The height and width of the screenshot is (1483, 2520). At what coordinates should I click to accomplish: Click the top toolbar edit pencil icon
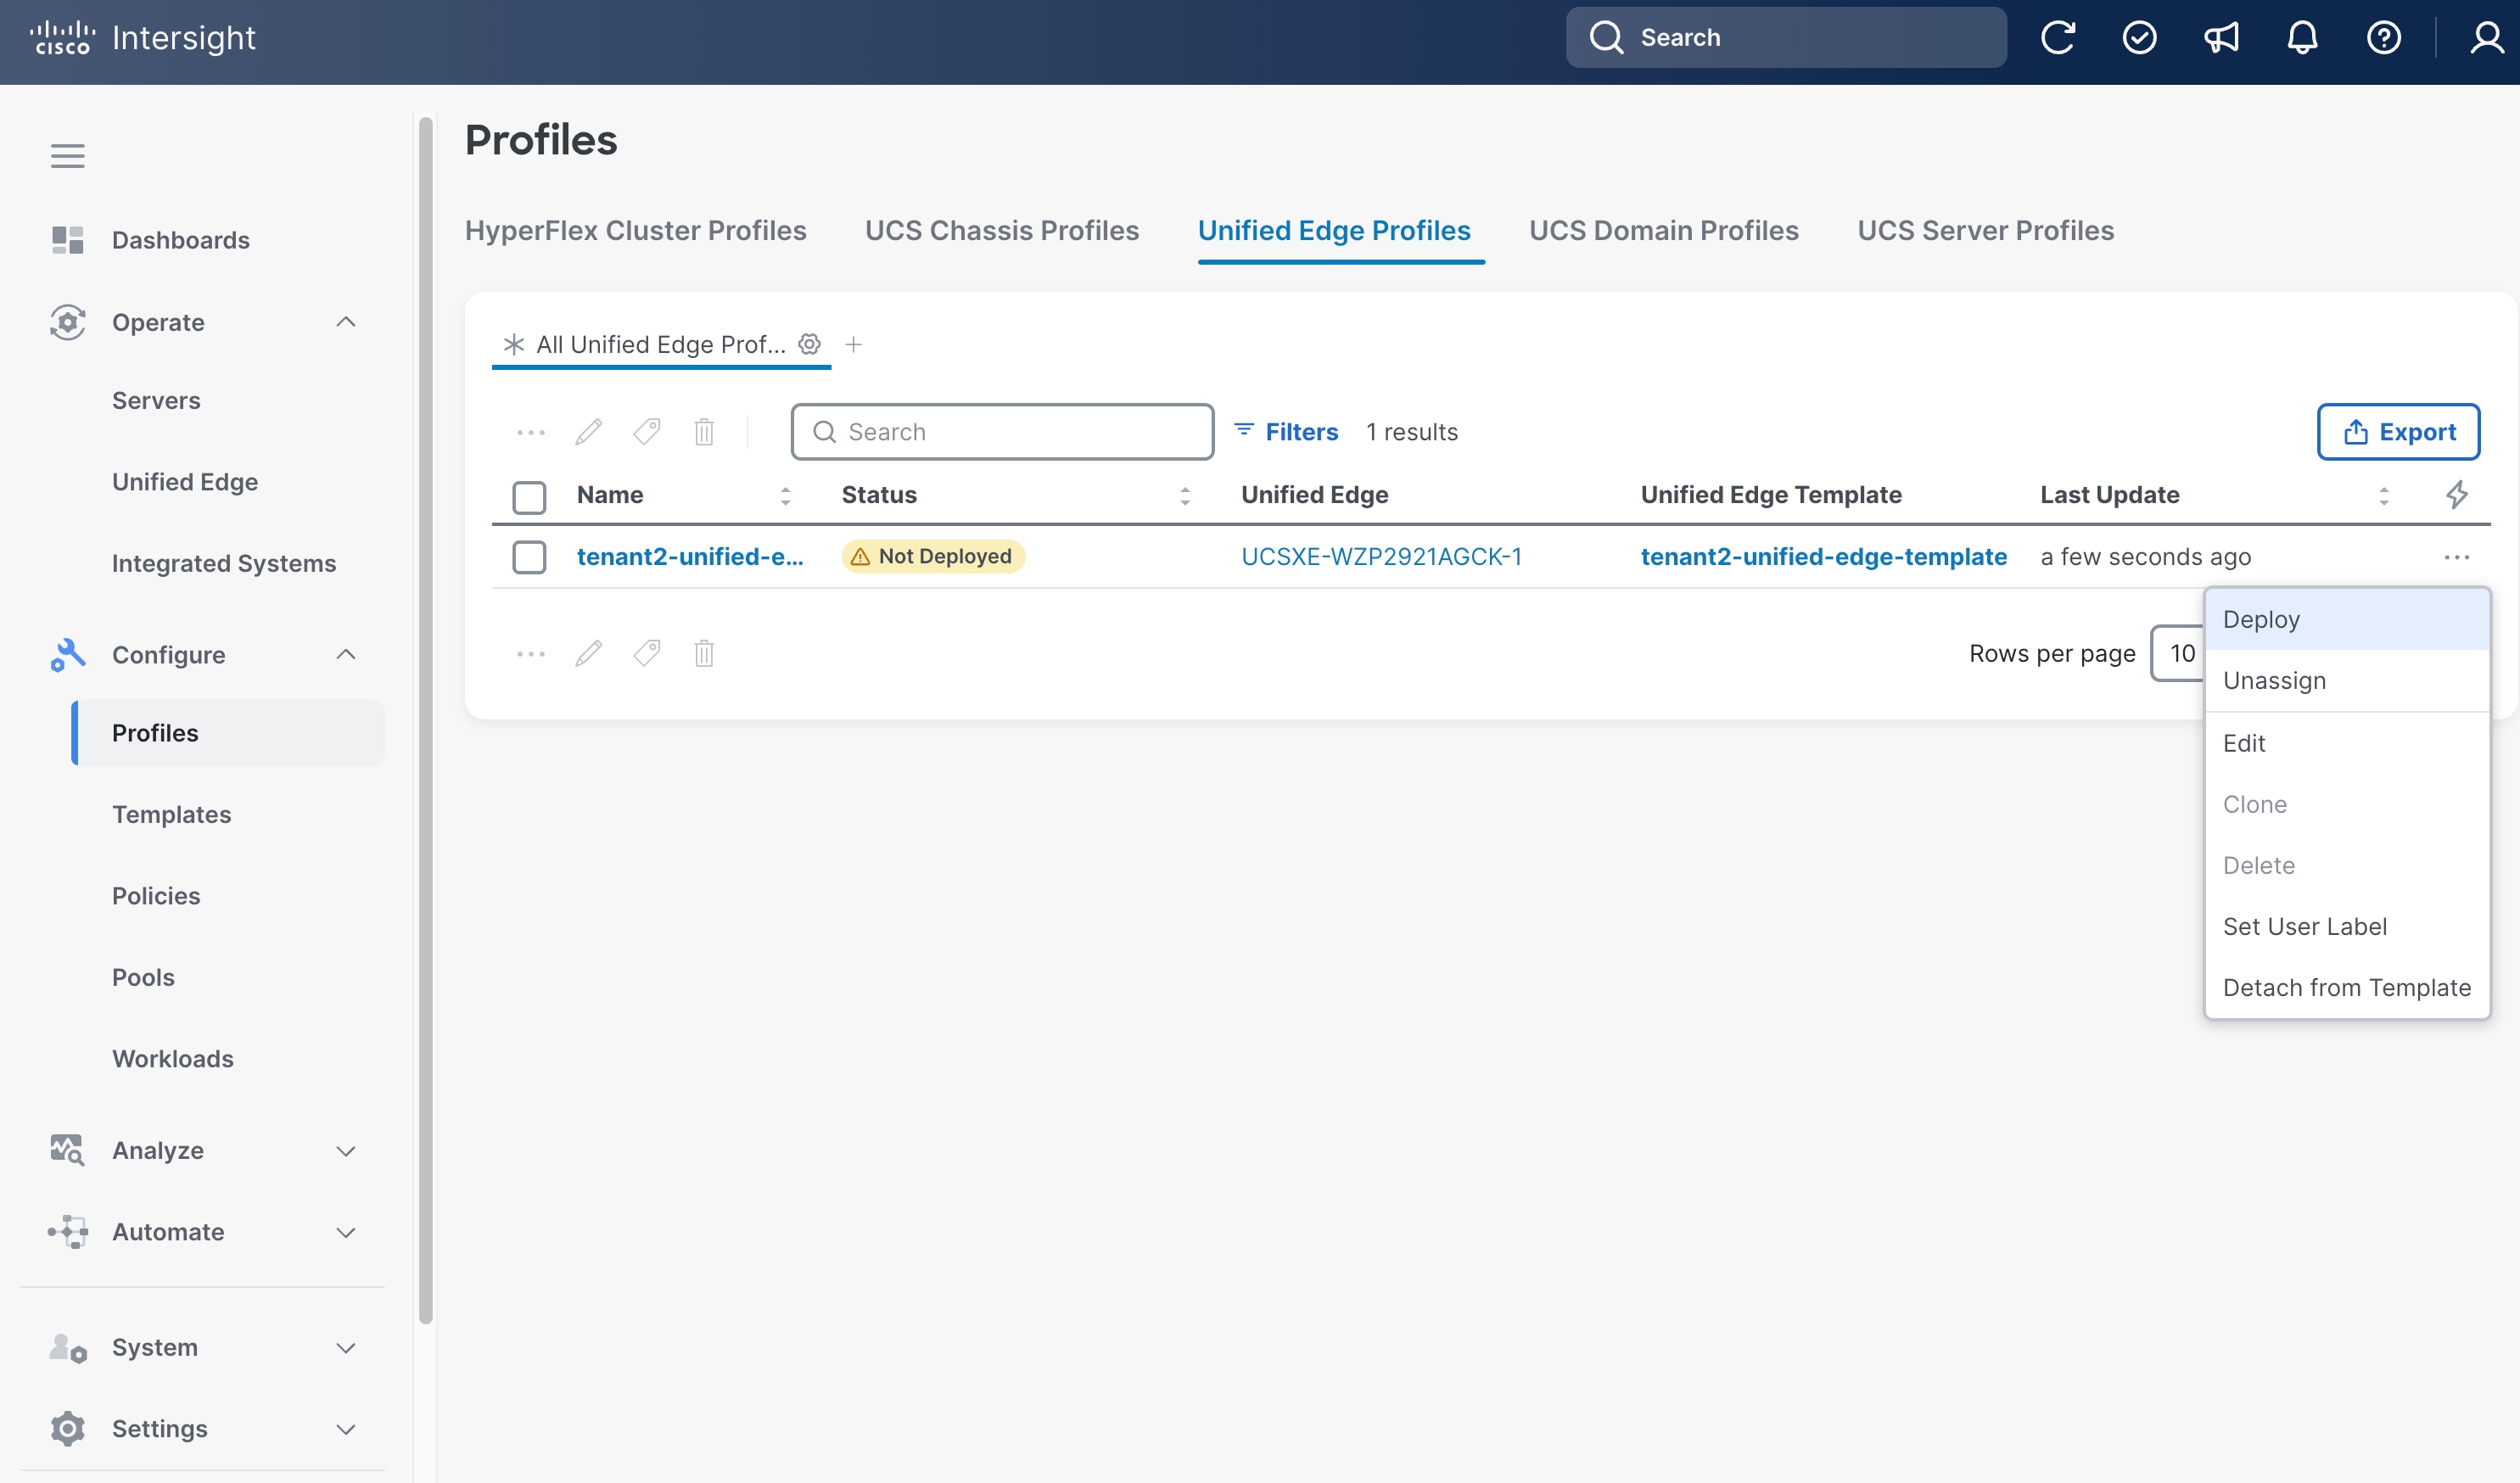pos(589,432)
